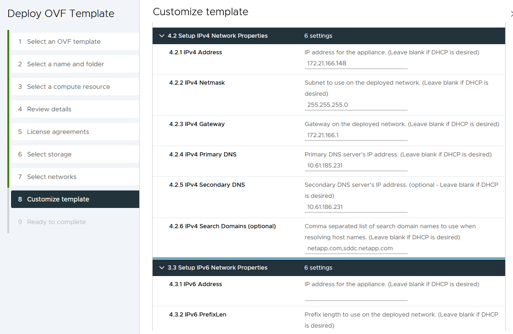This screenshot has width=513, height=334.
Task: Click the IPv4 Address input field
Action: click(356, 63)
